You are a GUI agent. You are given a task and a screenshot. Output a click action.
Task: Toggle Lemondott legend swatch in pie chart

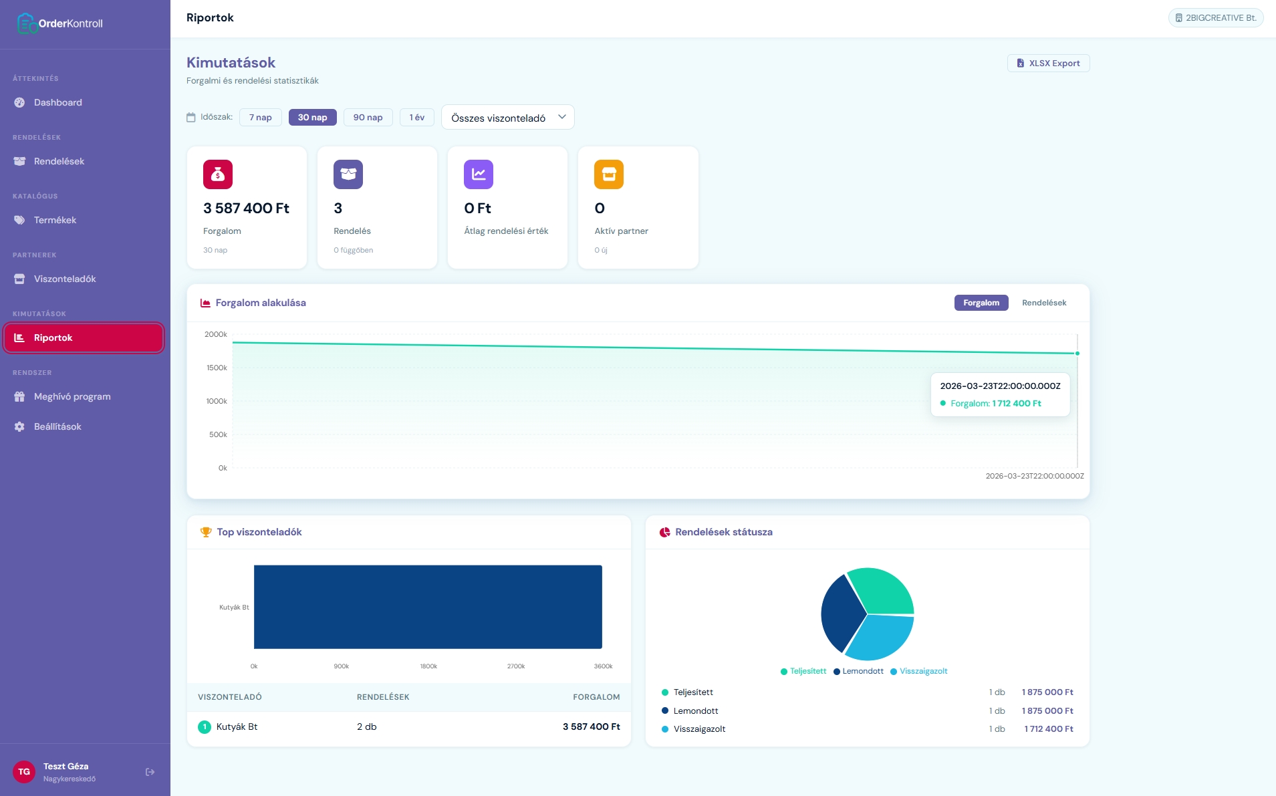pos(837,672)
